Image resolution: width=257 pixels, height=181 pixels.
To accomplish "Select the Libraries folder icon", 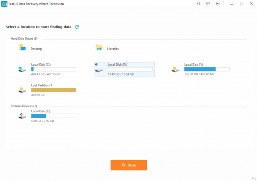I will tap(99, 48).
